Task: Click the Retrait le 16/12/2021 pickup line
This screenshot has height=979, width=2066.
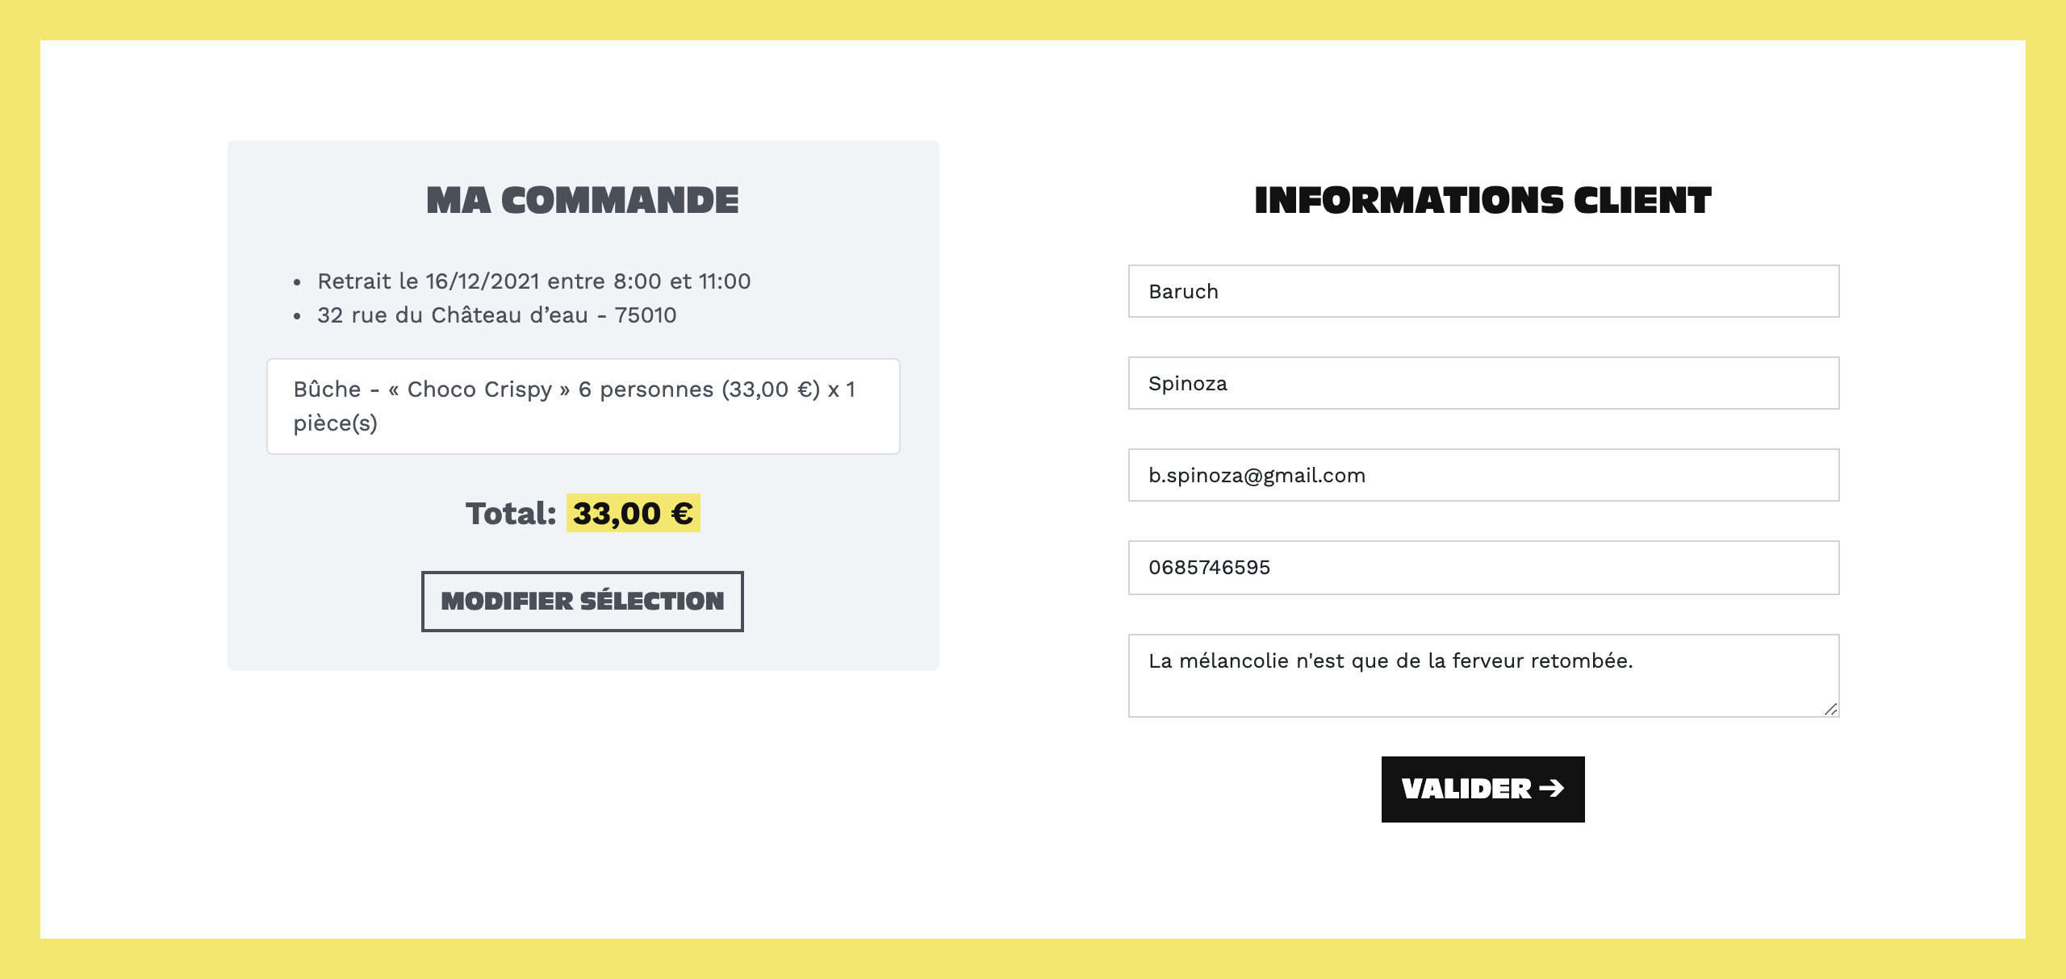Action: pos(533,281)
